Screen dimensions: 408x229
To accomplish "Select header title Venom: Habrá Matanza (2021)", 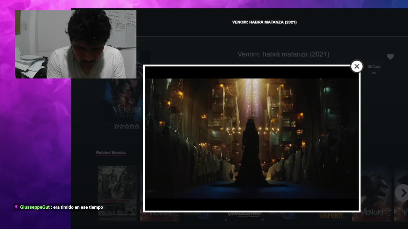I will click(x=264, y=22).
